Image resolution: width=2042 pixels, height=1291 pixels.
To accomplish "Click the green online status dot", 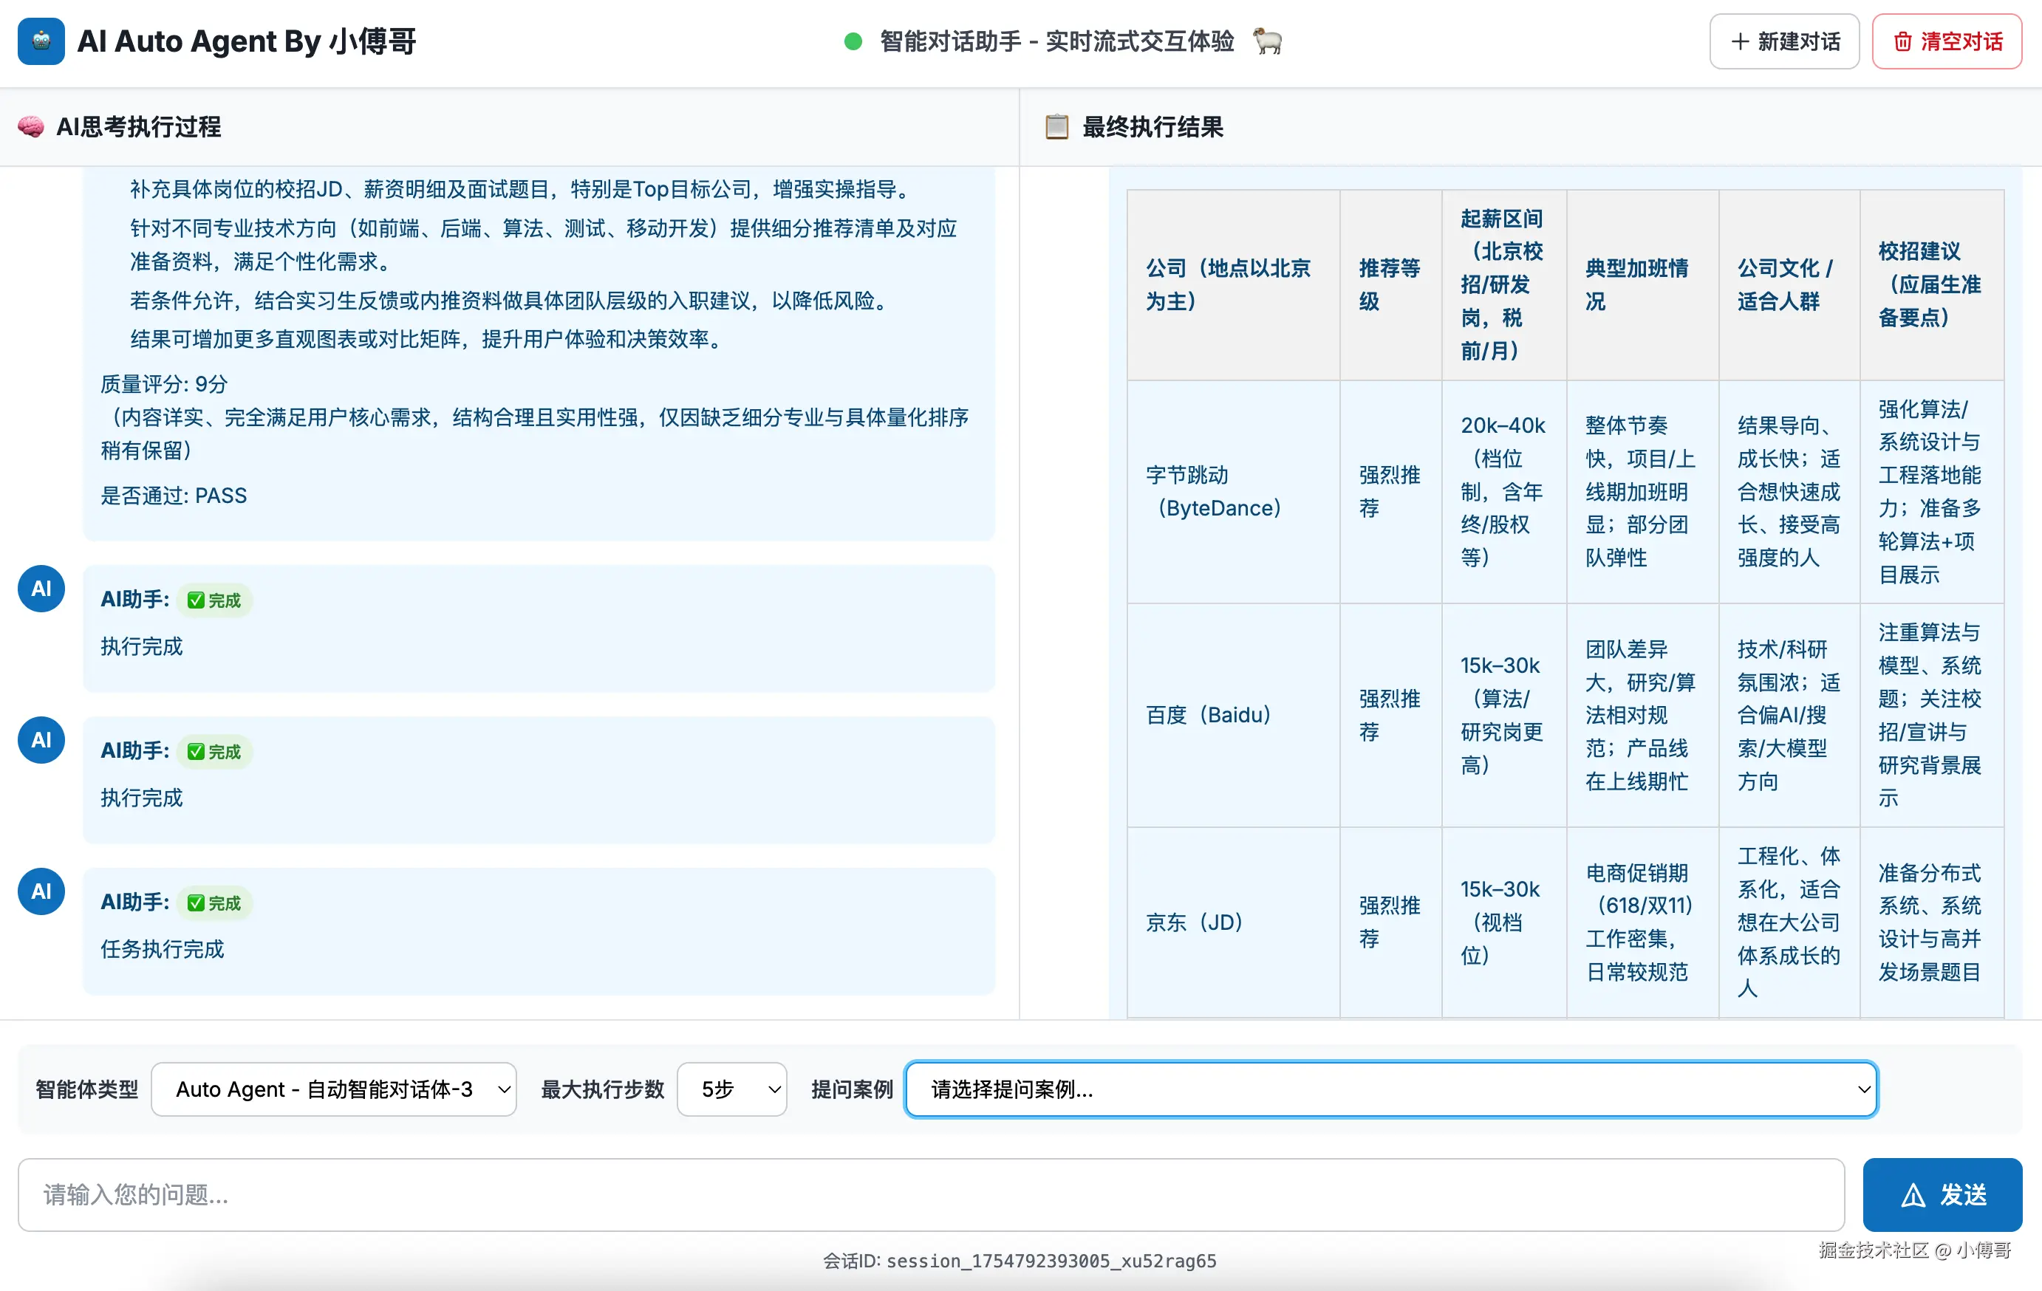I will 853,41.
